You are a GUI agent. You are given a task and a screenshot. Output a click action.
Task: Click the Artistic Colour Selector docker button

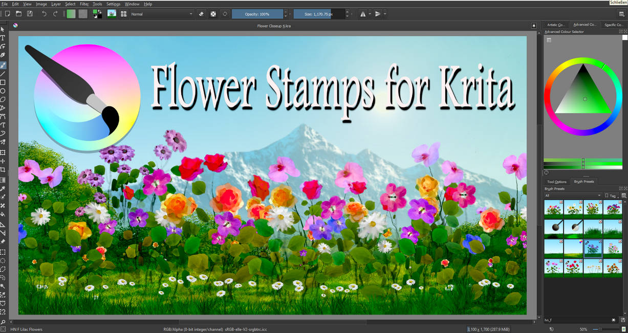556,24
